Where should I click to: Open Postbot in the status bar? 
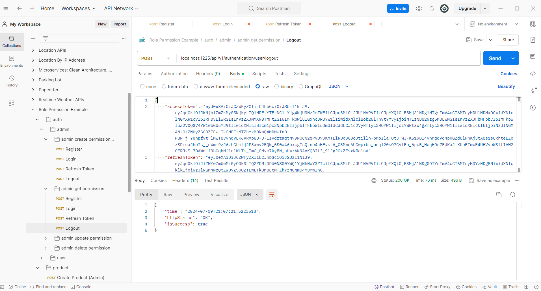pos(384,287)
